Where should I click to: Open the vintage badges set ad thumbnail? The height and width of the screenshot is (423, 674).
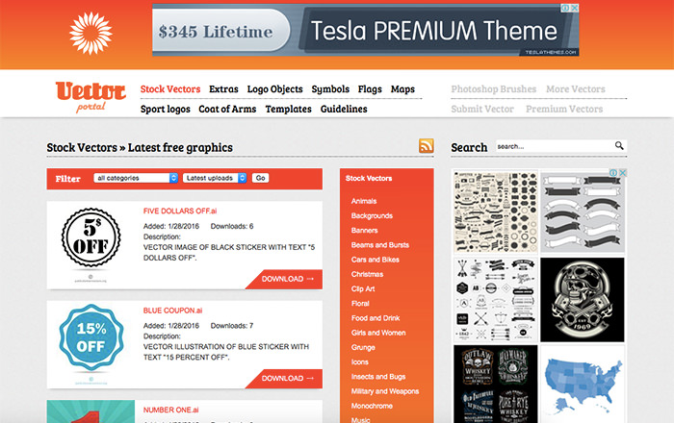point(496,212)
